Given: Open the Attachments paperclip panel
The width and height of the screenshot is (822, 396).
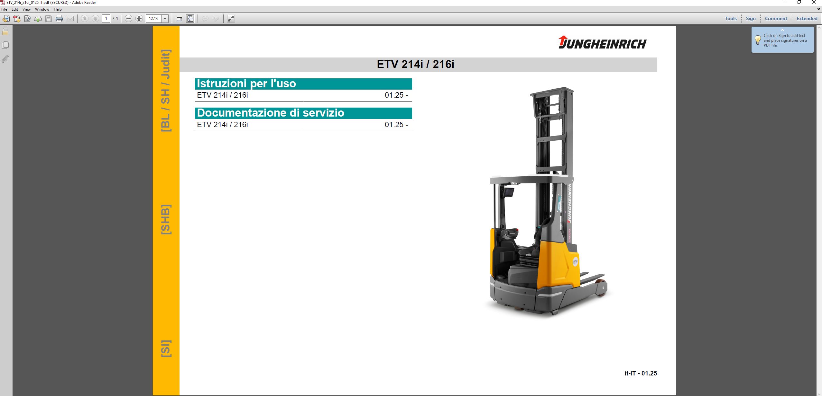Looking at the screenshot, I should (5, 59).
